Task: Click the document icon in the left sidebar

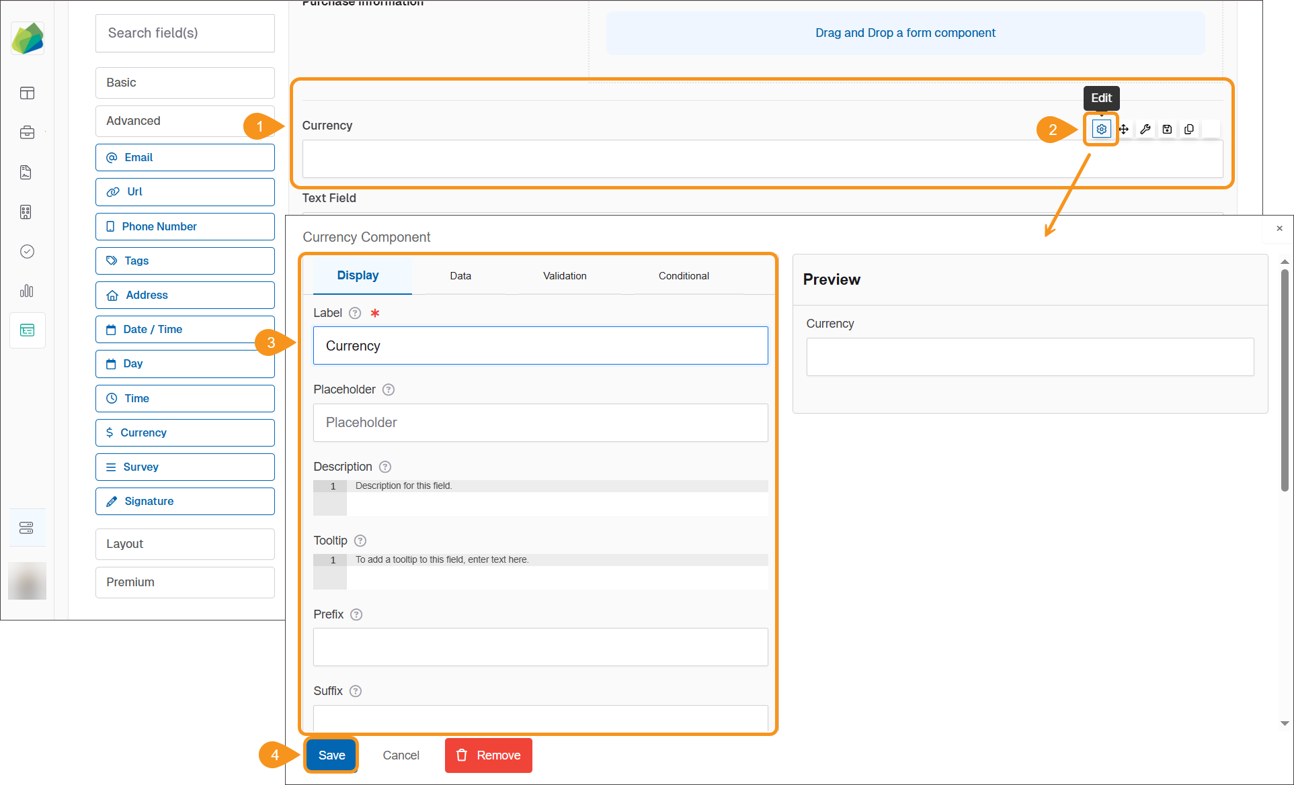Action: click(27, 172)
